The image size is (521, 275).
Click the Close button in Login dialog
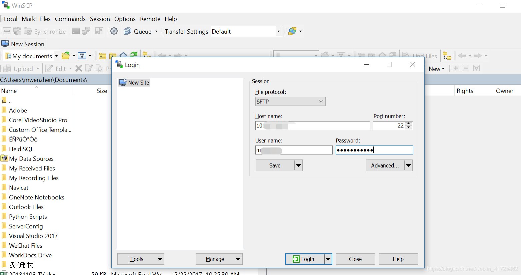click(x=355, y=259)
